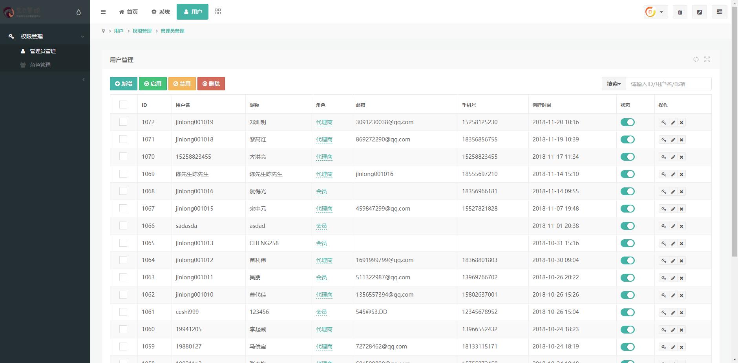The width and height of the screenshot is (738, 363).
Task: Edit user 1072 with pencil icon
Action: tap(673, 123)
